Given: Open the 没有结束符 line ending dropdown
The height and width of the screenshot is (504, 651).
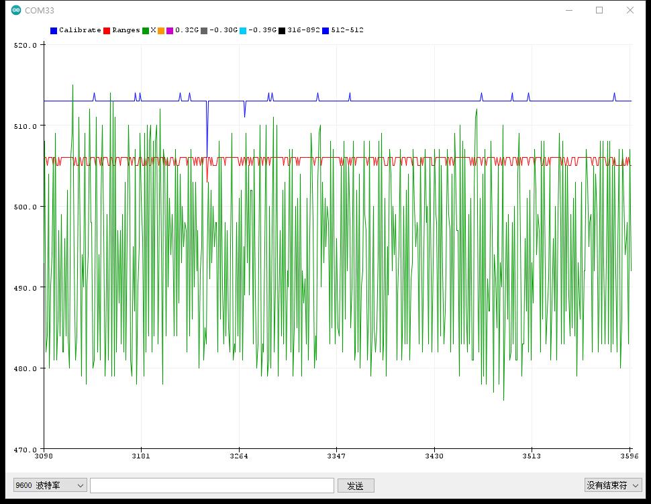Looking at the screenshot, I should point(613,485).
